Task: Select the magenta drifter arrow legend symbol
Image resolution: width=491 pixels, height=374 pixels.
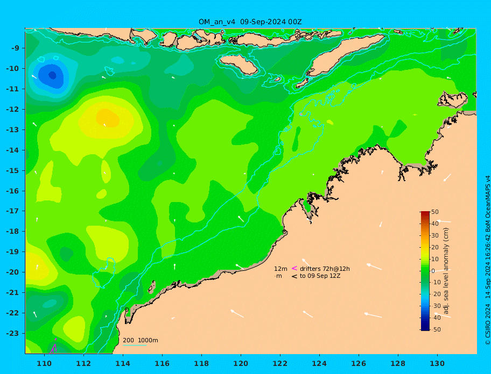Action: (294, 268)
